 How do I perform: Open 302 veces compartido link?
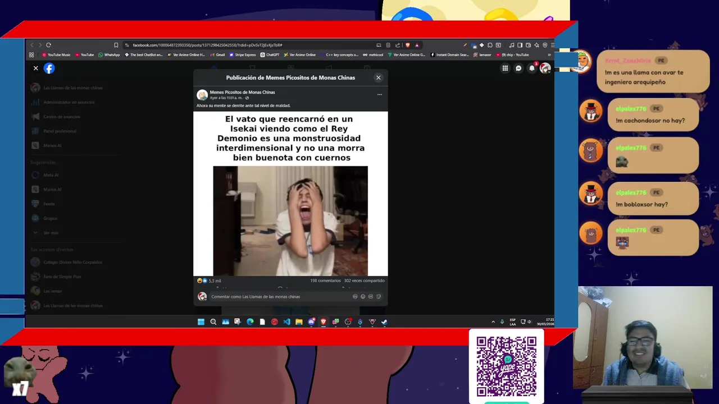tap(364, 281)
